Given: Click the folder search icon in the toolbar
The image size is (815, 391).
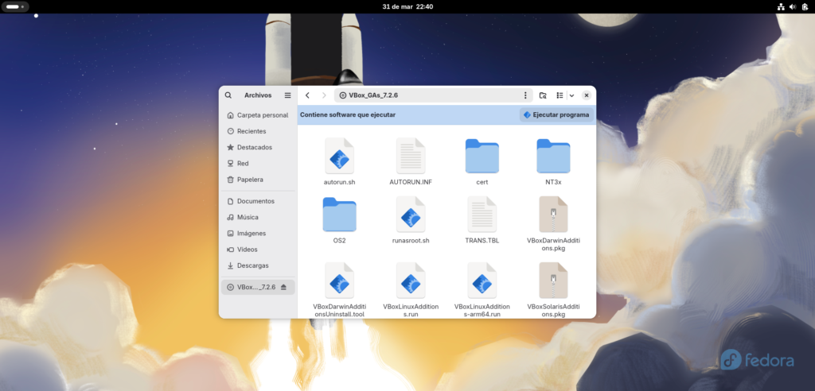Looking at the screenshot, I should 543,95.
